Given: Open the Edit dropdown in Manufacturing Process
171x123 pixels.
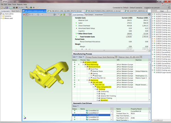Looking at the screenshot, I should pos(75,57).
